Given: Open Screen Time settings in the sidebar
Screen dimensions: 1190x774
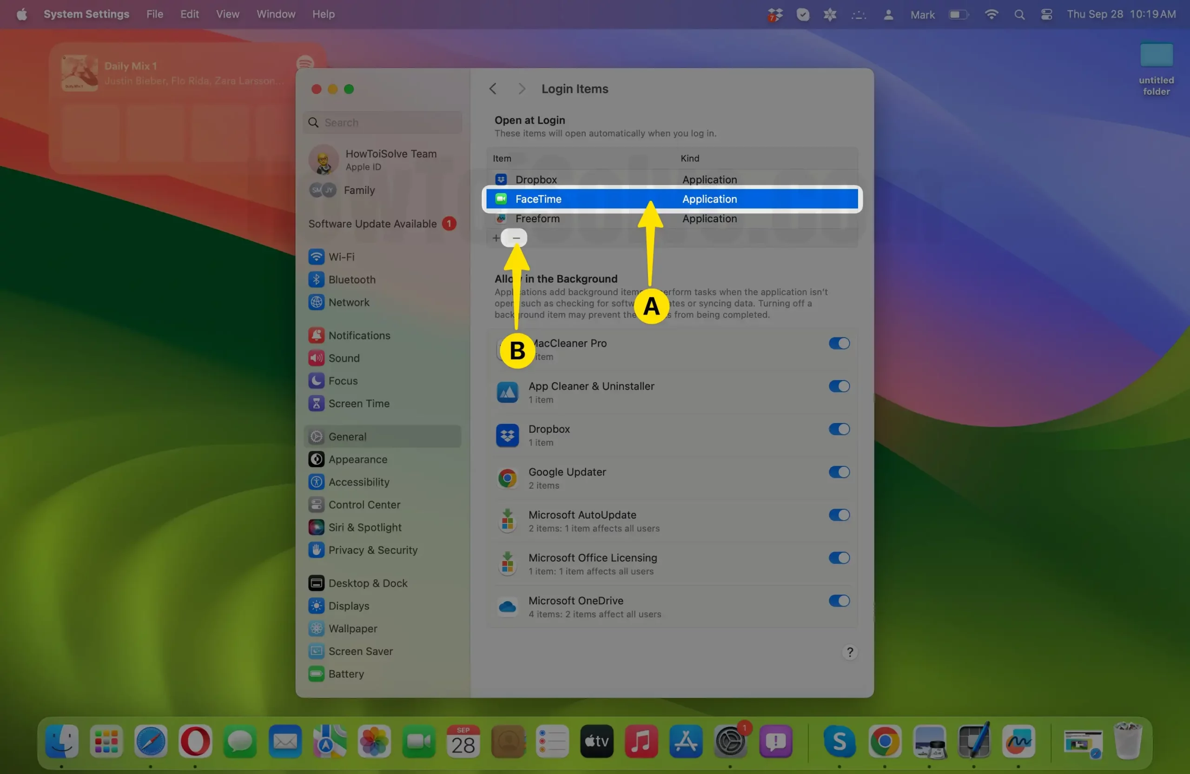Looking at the screenshot, I should tap(383, 404).
